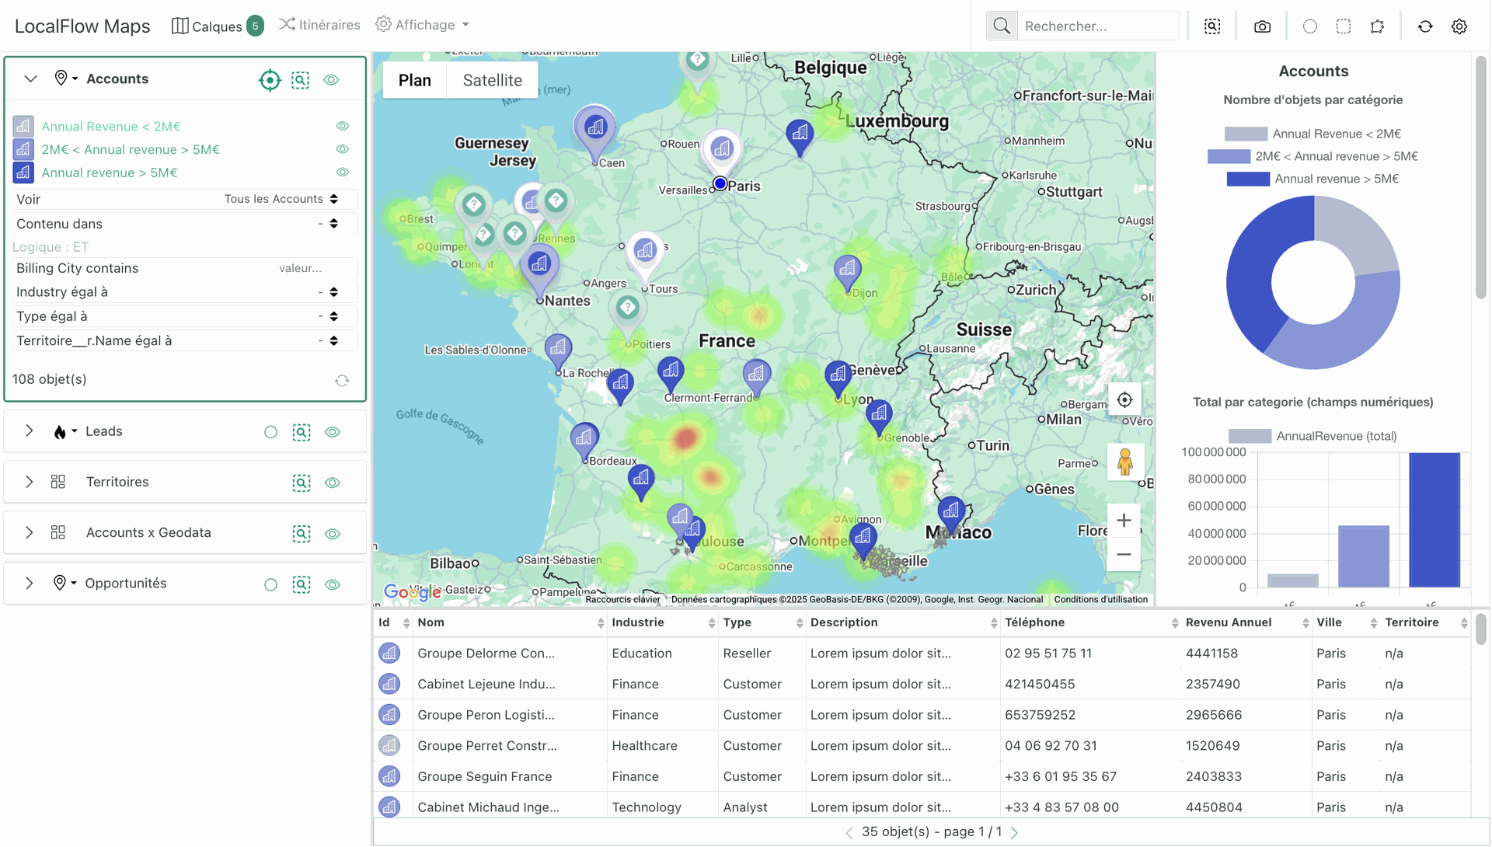Expand the Territoires layer

[x=30, y=482]
